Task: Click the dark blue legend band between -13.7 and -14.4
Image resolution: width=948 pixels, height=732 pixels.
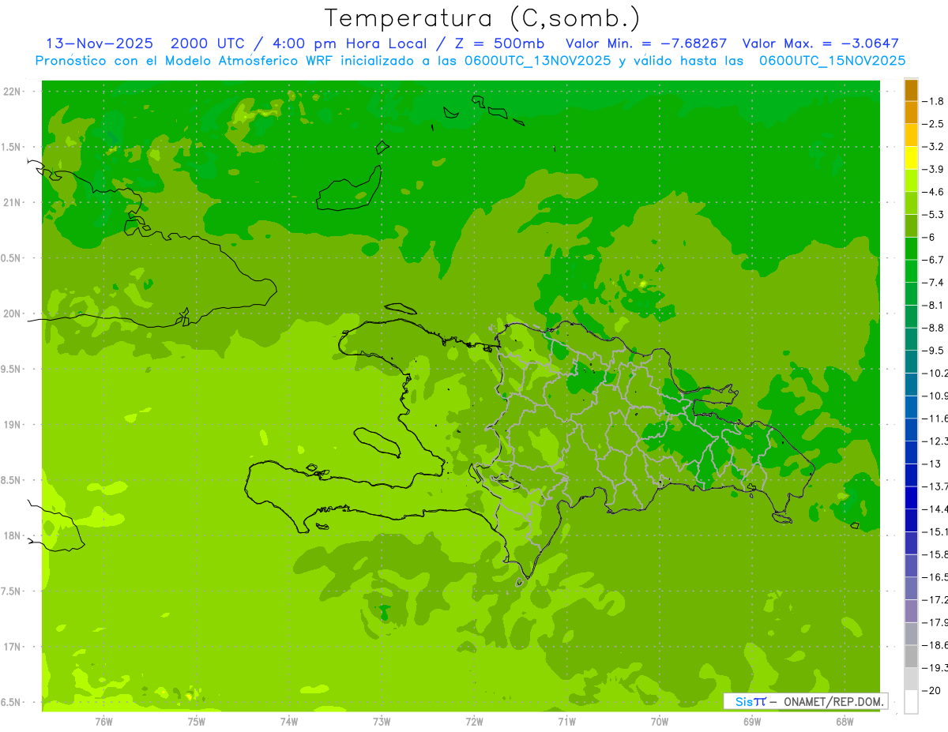Action: click(911, 497)
